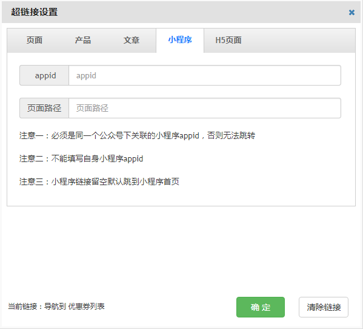The image size is (363, 329).
Task: Open the 产品 tab
Action: click(83, 40)
